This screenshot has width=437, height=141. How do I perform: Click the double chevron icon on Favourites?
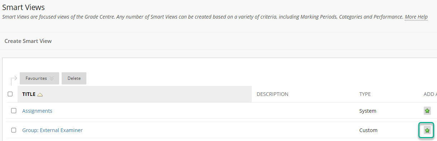(52, 78)
